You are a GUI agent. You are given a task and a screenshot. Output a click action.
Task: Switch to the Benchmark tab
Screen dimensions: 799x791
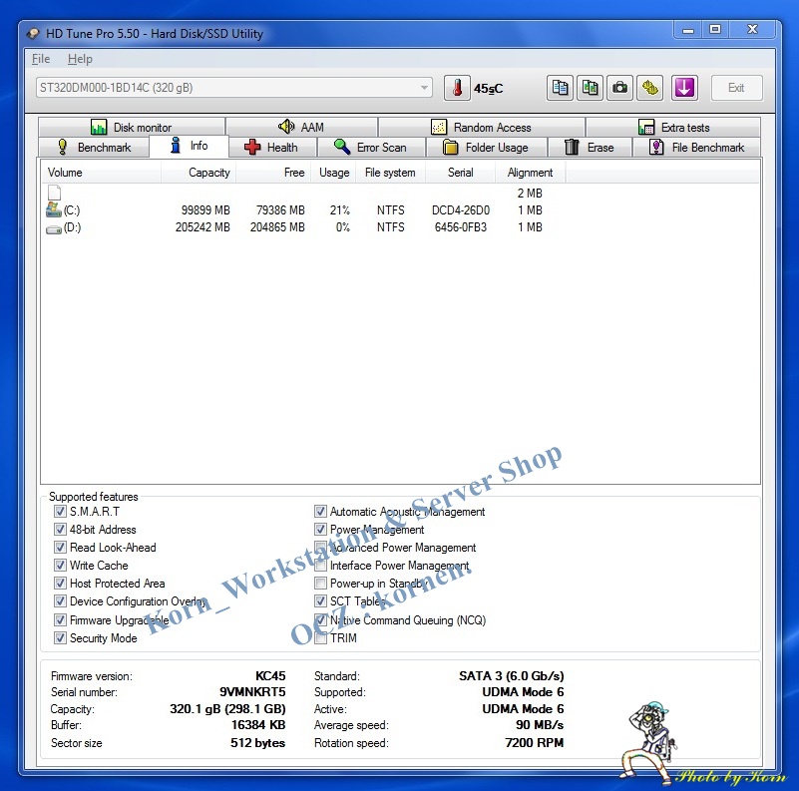pyautogui.click(x=95, y=148)
